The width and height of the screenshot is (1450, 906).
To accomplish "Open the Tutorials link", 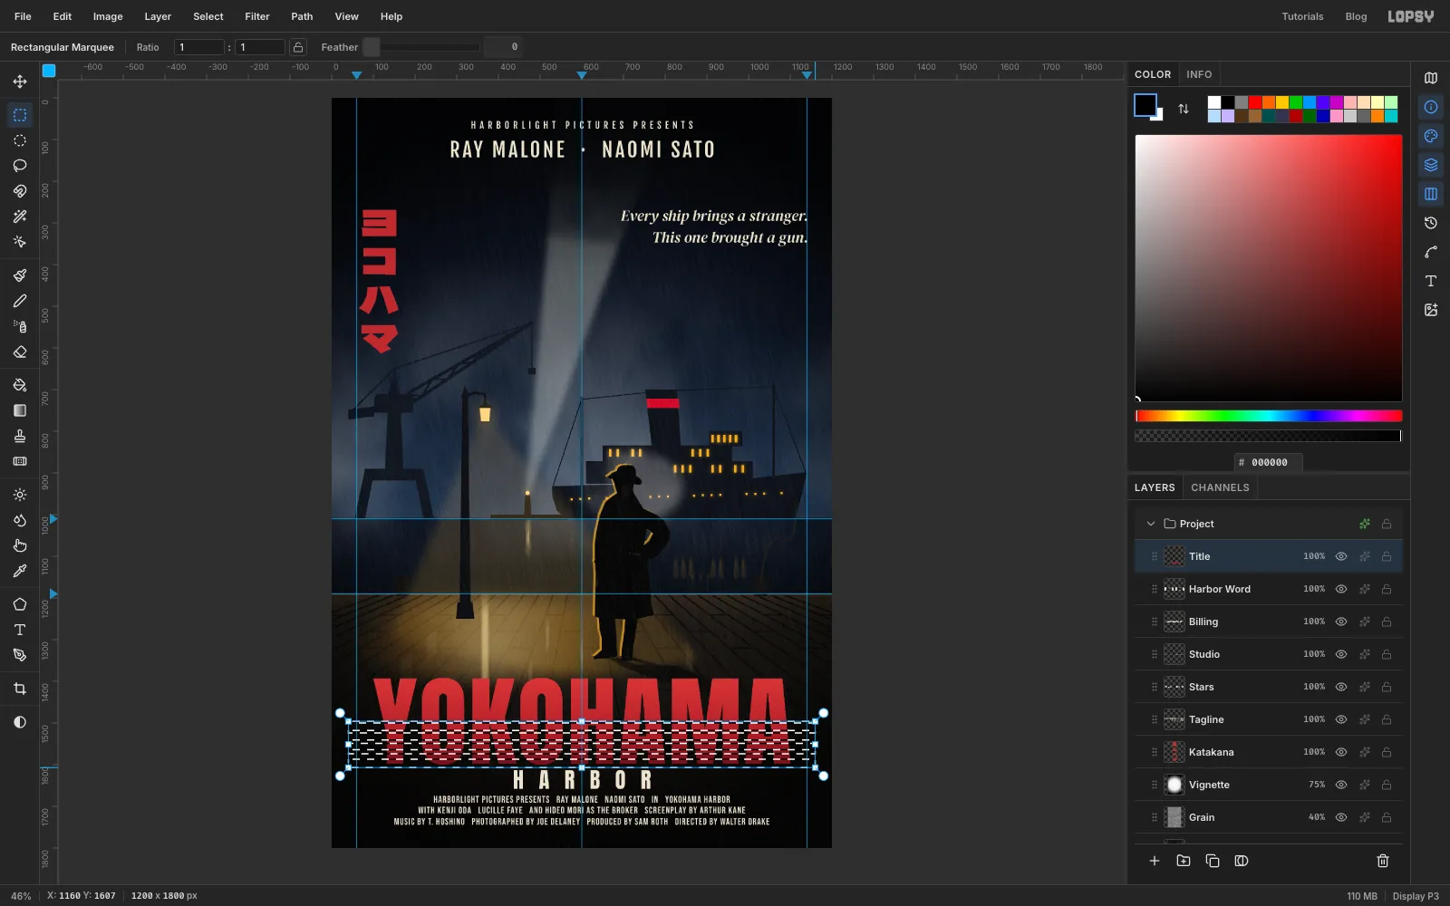I will (x=1302, y=16).
